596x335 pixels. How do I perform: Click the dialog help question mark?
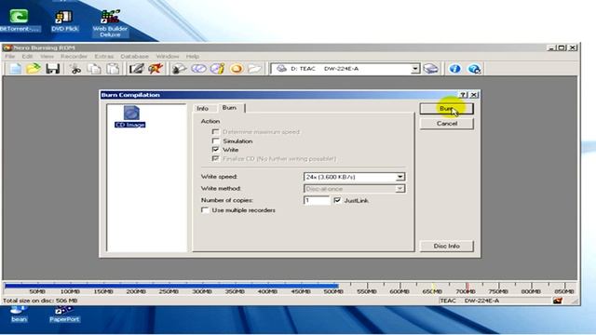coord(463,95)
